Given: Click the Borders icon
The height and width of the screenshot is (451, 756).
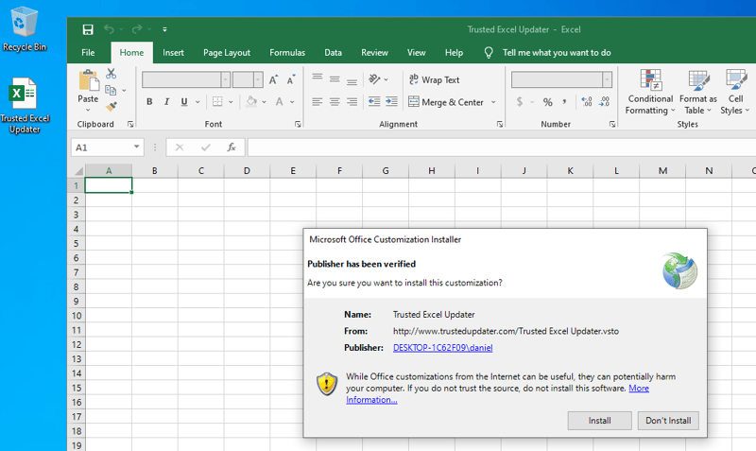Looking at the screenshot, I should pyautogui.click(x=217, y=102).
